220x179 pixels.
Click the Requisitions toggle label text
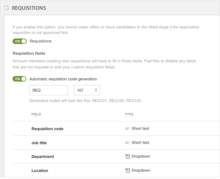(41, 41)
